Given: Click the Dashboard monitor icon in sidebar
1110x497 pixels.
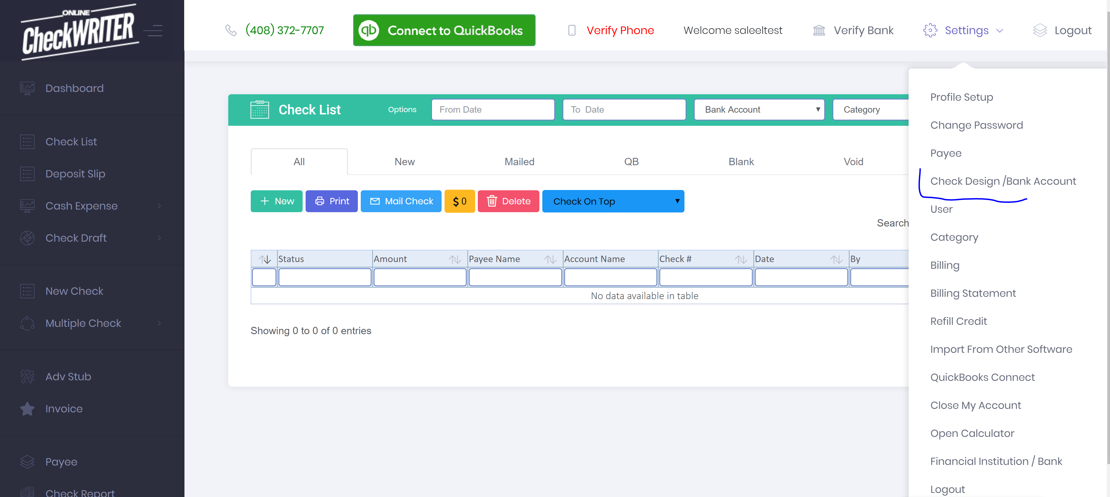Looking at the screenshot, I should point(27,88).
